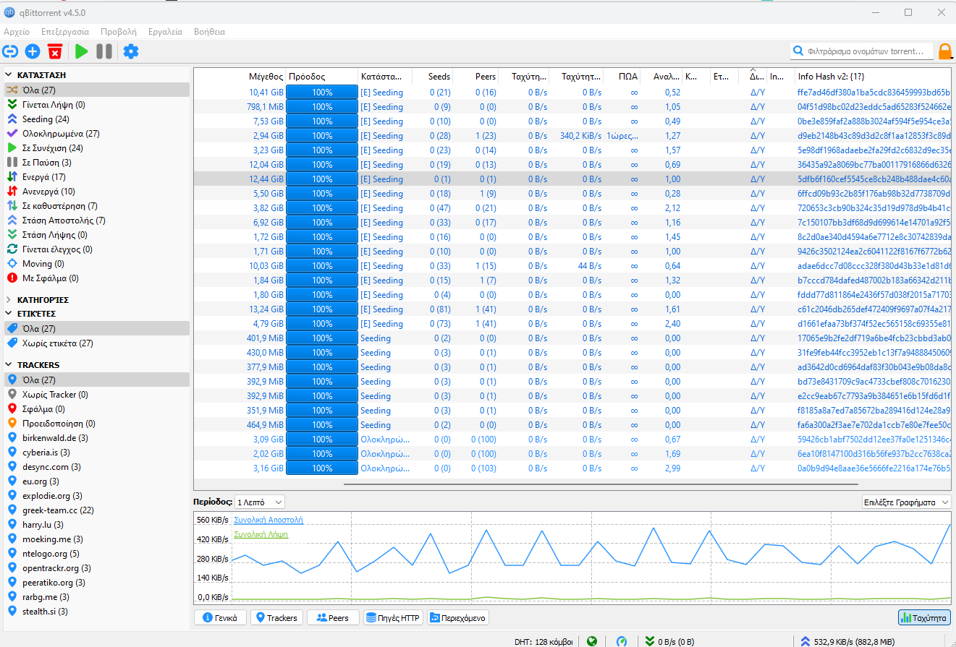Collapse the ΕΤΙΚΕΤΕΣ section
956x647 pixels.
9,314
